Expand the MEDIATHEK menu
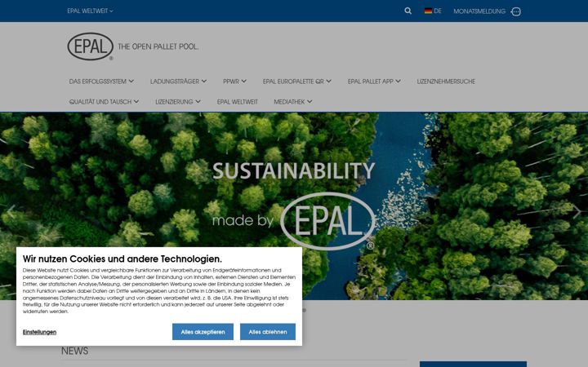The height and width of the screenshot is (367, 588). [293, 101]
